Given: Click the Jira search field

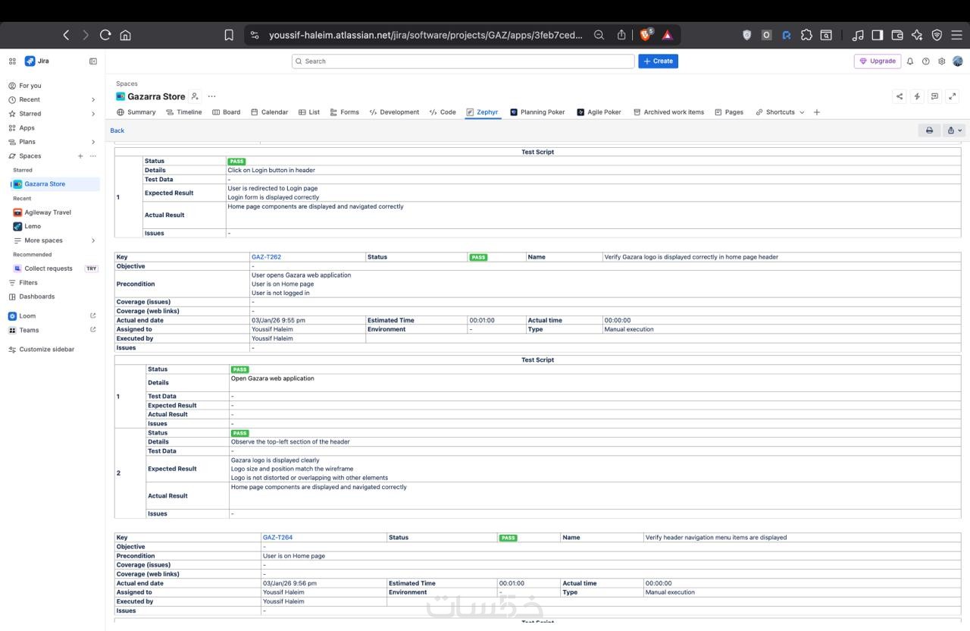Looking at the screenshot, I should point(463,61).
